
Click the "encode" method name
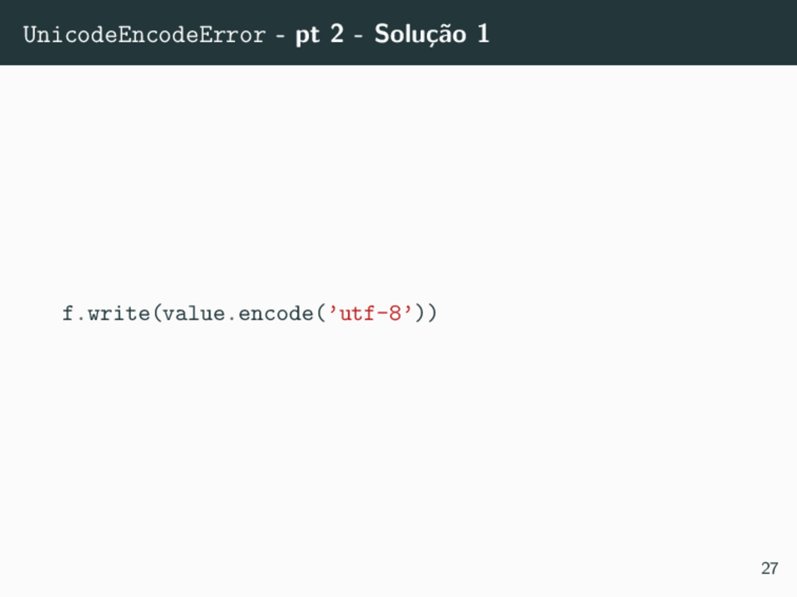[276, 313]
